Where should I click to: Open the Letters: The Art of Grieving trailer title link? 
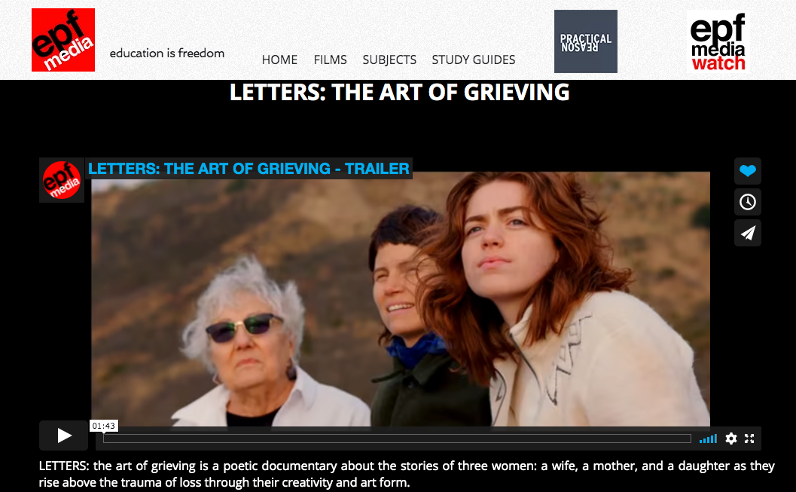[249, 169]
